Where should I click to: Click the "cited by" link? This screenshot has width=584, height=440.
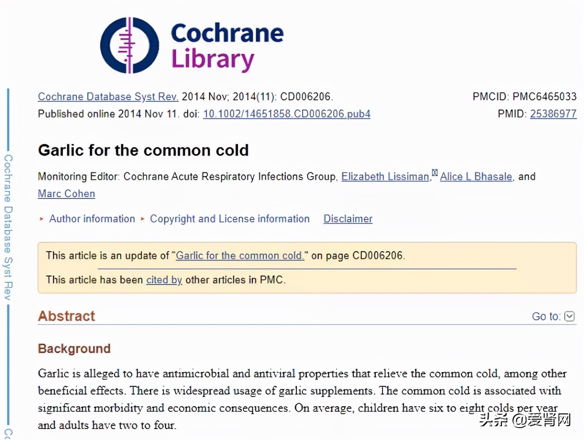click(x=164, y=280)
